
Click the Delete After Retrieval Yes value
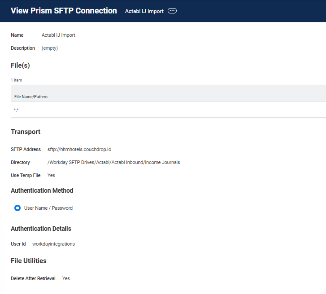[66, 278]
